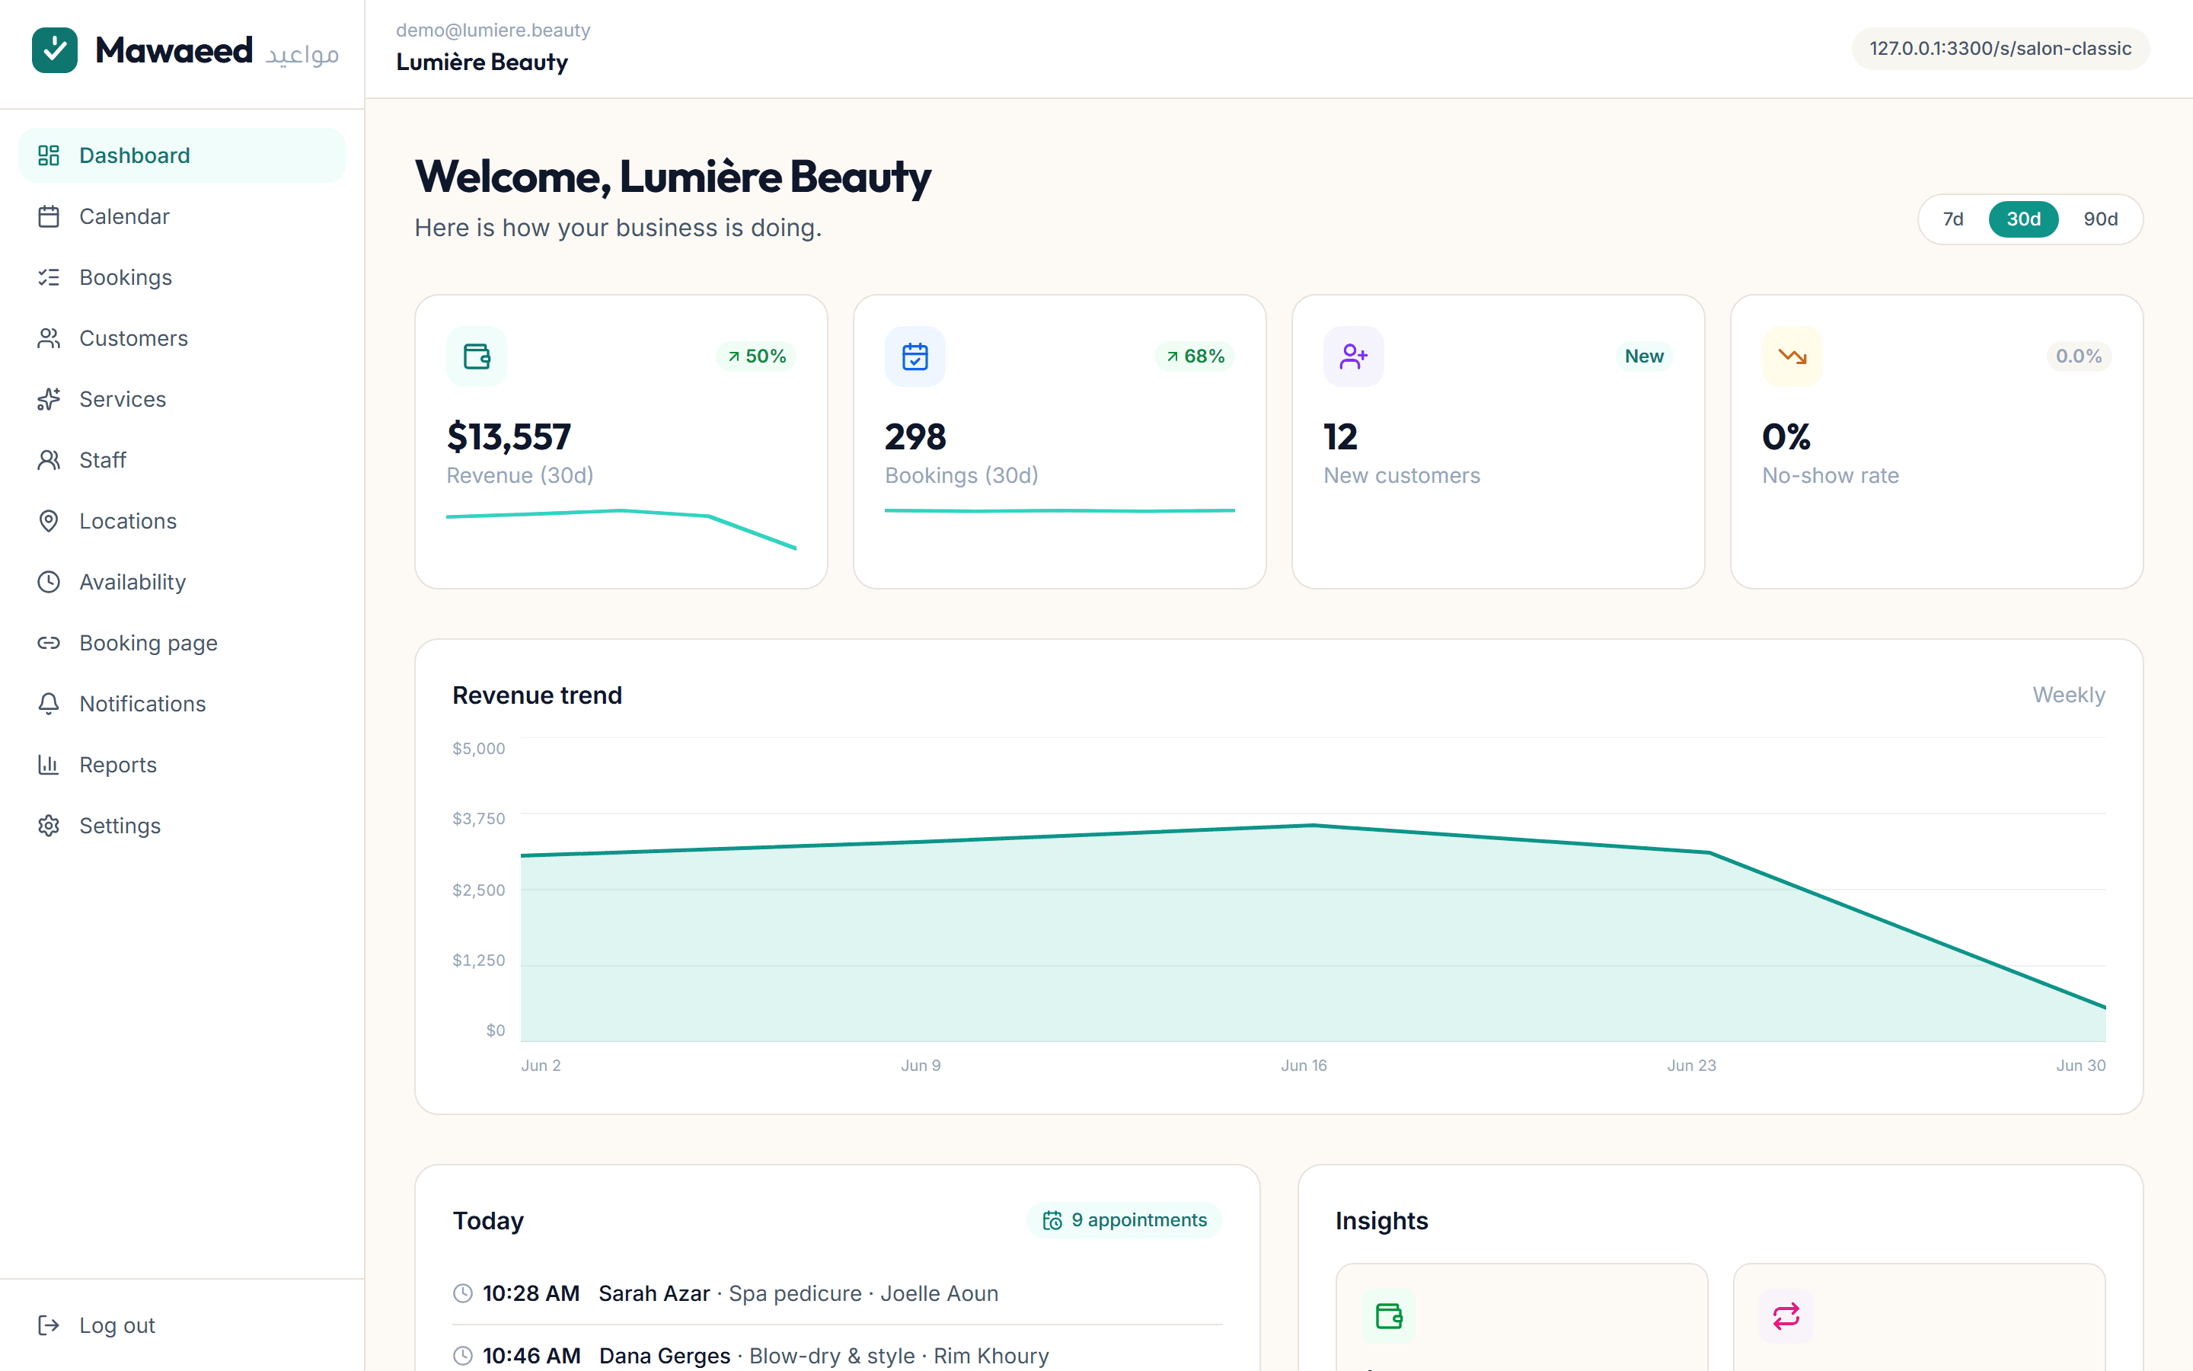Open the Availability section

coord(182,582)
